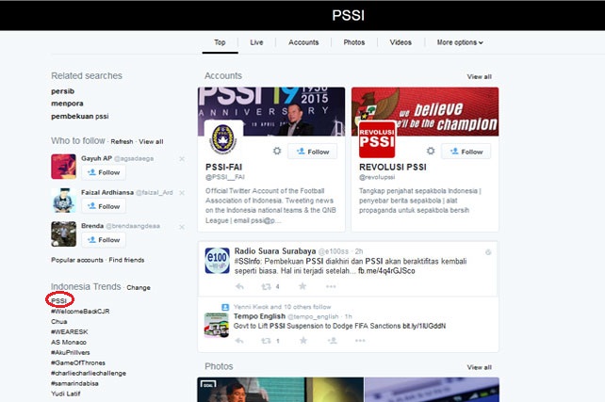This screenshot has height=402, width=605.
Task: Open PSSI-FAI profile logo
Action: pyautogui.click(x=222, y=138)
